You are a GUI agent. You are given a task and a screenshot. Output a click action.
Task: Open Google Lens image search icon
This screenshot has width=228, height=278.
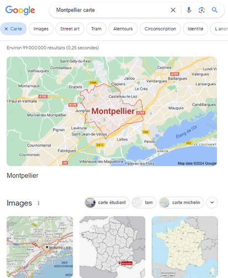pyautogui.click(x=201, y=10)
